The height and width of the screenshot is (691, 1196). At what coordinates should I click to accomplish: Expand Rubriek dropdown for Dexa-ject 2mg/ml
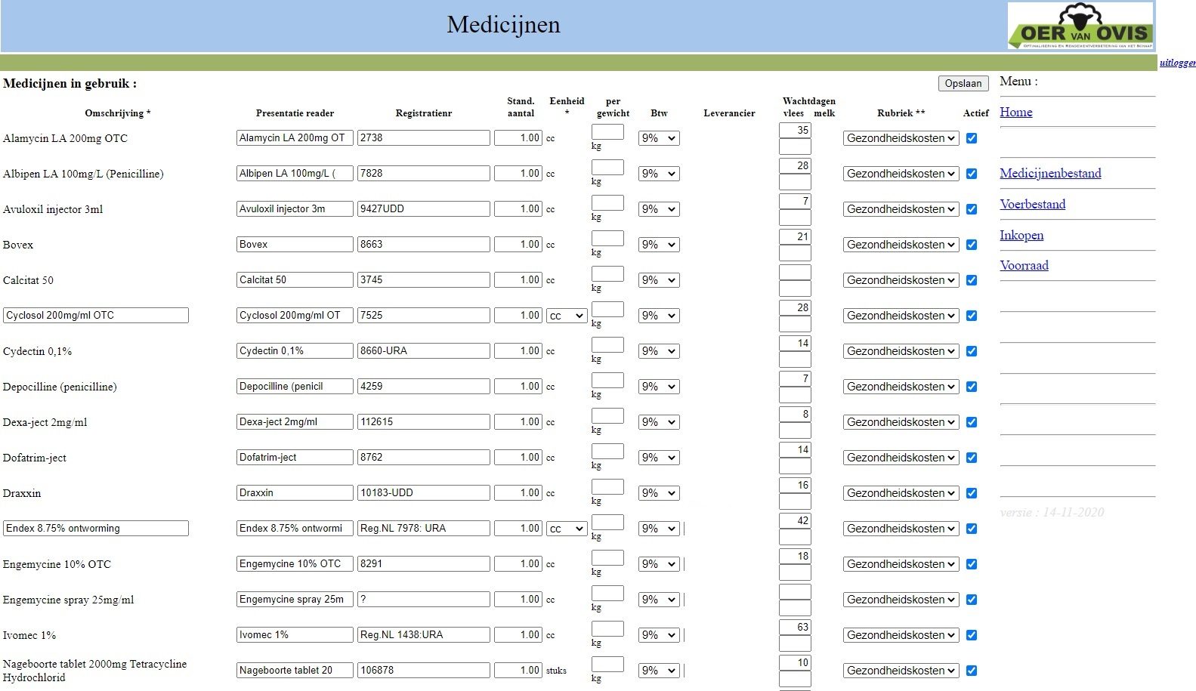[901, 422]
